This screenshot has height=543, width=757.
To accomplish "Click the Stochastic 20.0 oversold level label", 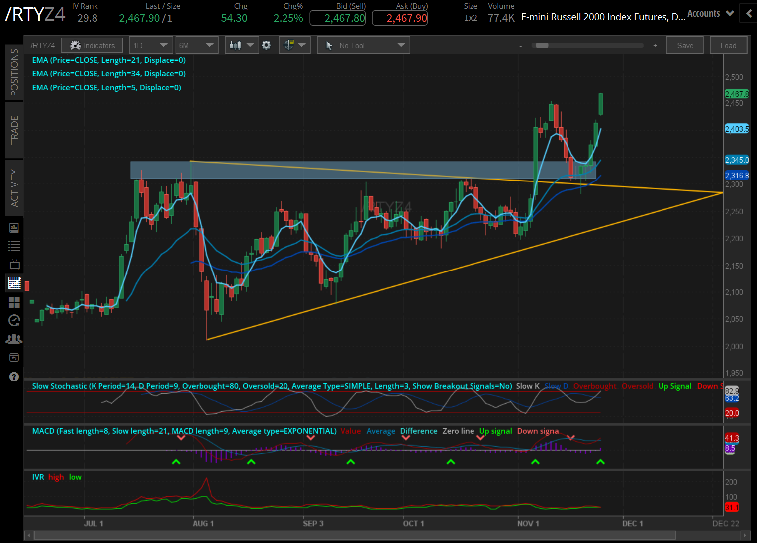I will (x=732, y=413).
